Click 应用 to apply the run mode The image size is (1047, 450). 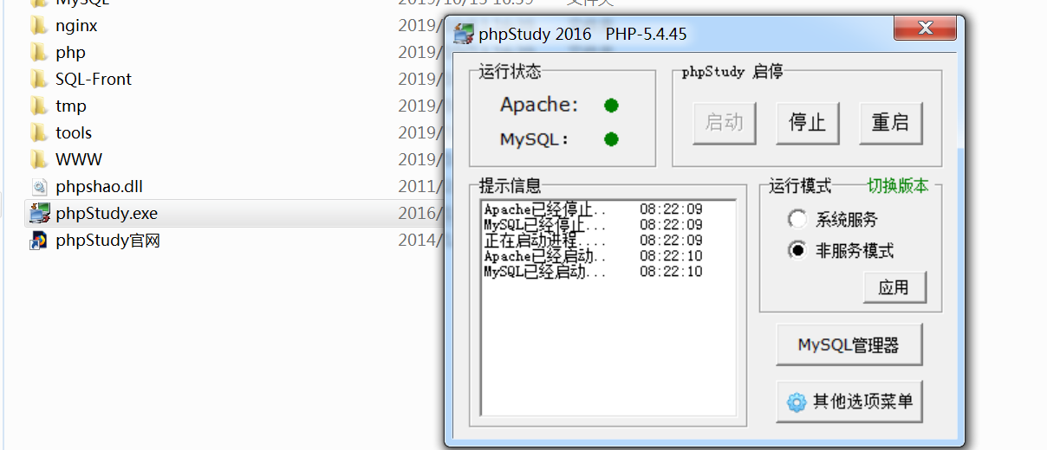click(x=894, y=287)
